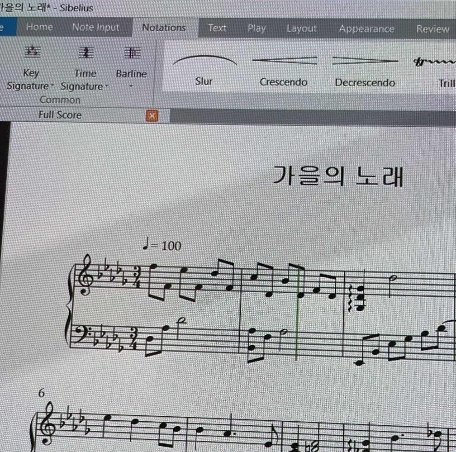Screen dimensions: 456x452
Task: Click the Common group label
Action: click(x=60, y=100)
